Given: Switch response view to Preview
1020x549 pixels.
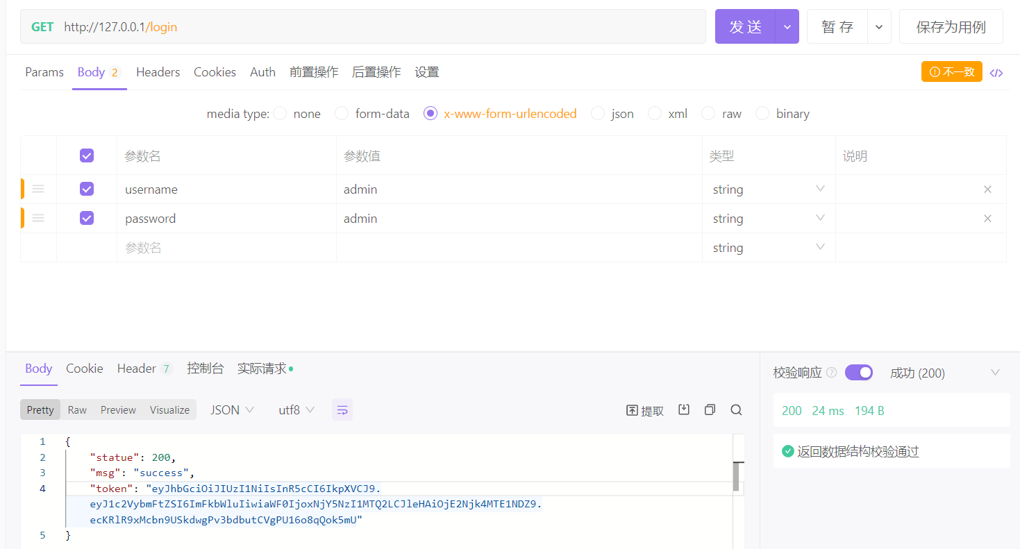Looking at the screenshot, I should [x=118, y=410].
